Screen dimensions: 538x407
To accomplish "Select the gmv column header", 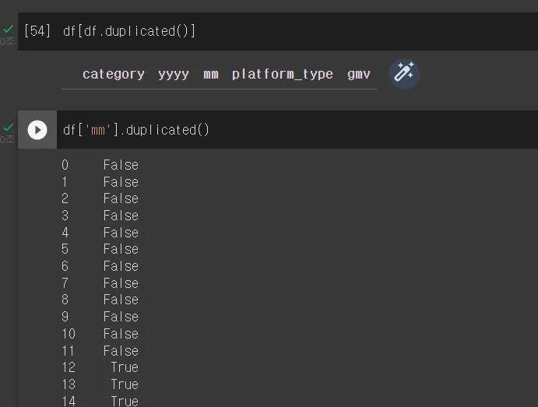I will pos(359,74).
